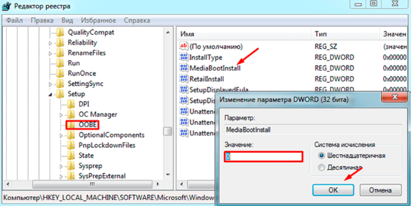The image size is (411, 206).
Task: Expand the OptionalComponents tree node
Action: pos(61,135)
